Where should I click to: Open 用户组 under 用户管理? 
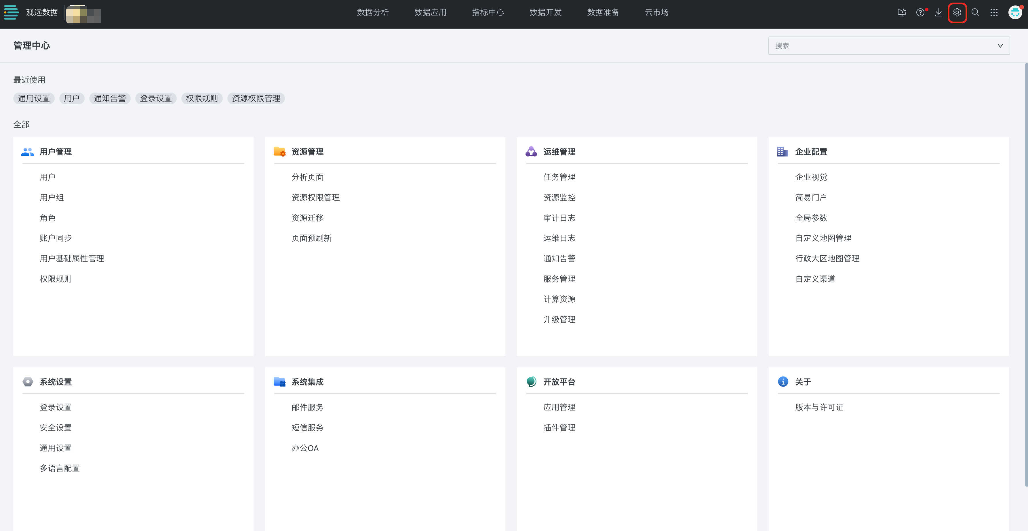pos(52,198)
